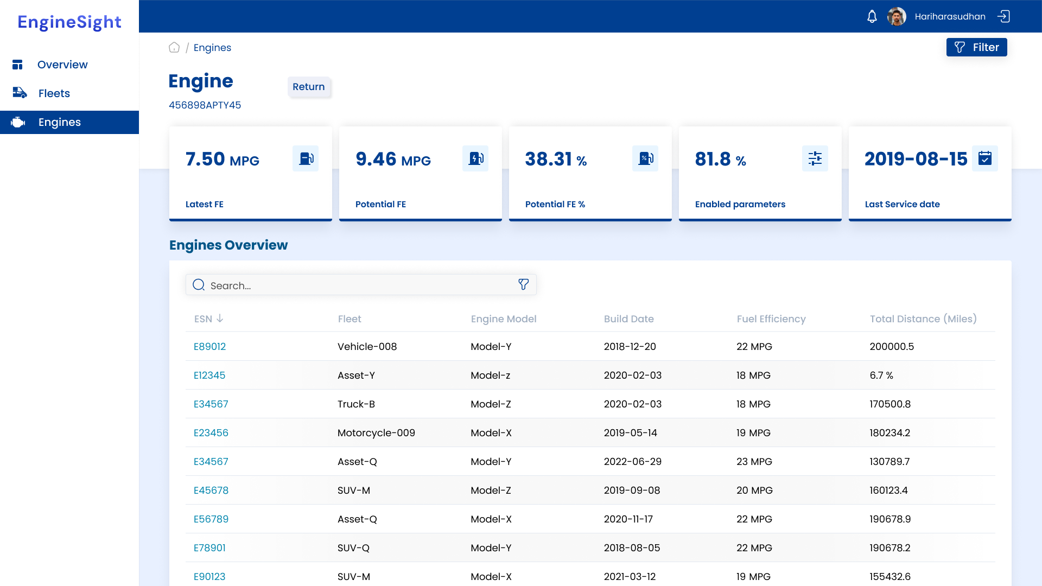The width and height of the screenshot is (1042, 586).
Task: Click the notification bell icon
Action: [x=872, y=16]
